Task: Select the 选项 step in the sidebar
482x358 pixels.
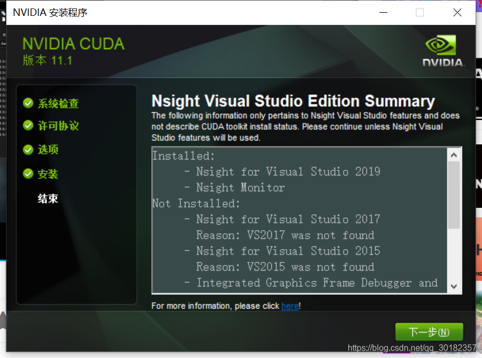Action: tap(48, 150)
